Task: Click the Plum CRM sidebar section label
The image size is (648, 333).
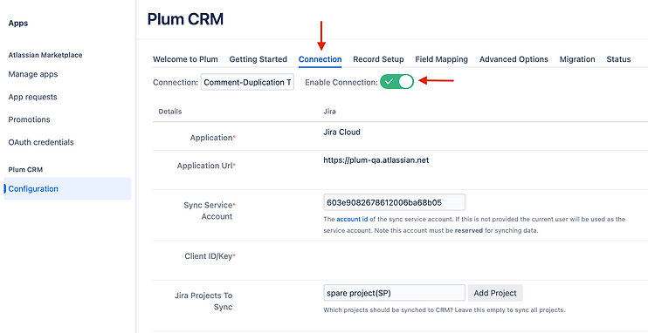Action: pos(25,170)
